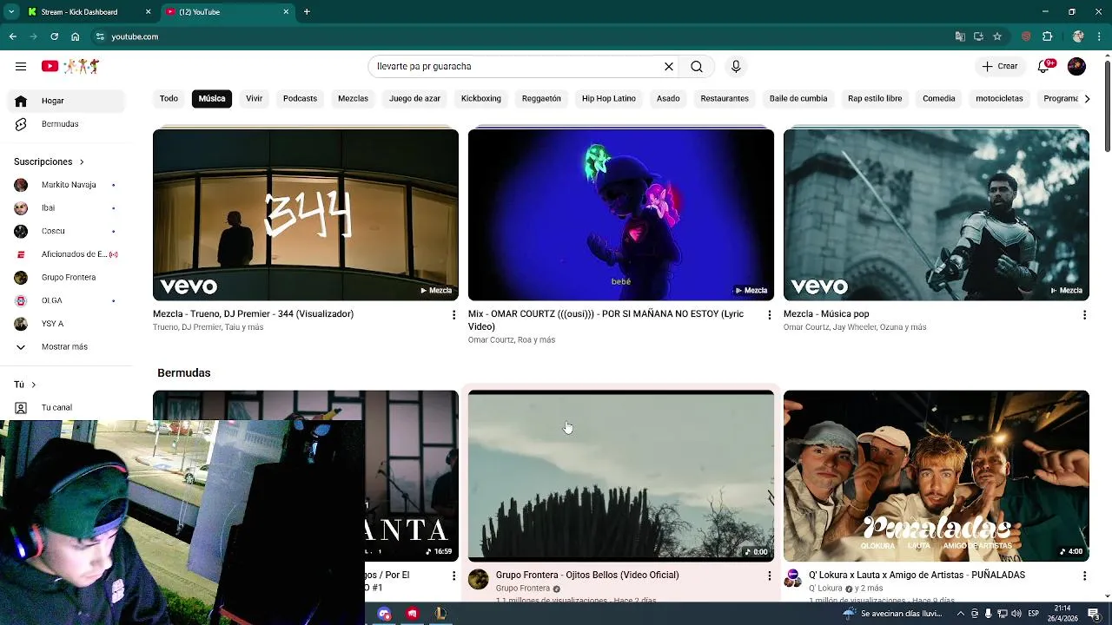Select the Comedia filter chip
Viewport: 1112px width, 625px height.
pos(938,98)
